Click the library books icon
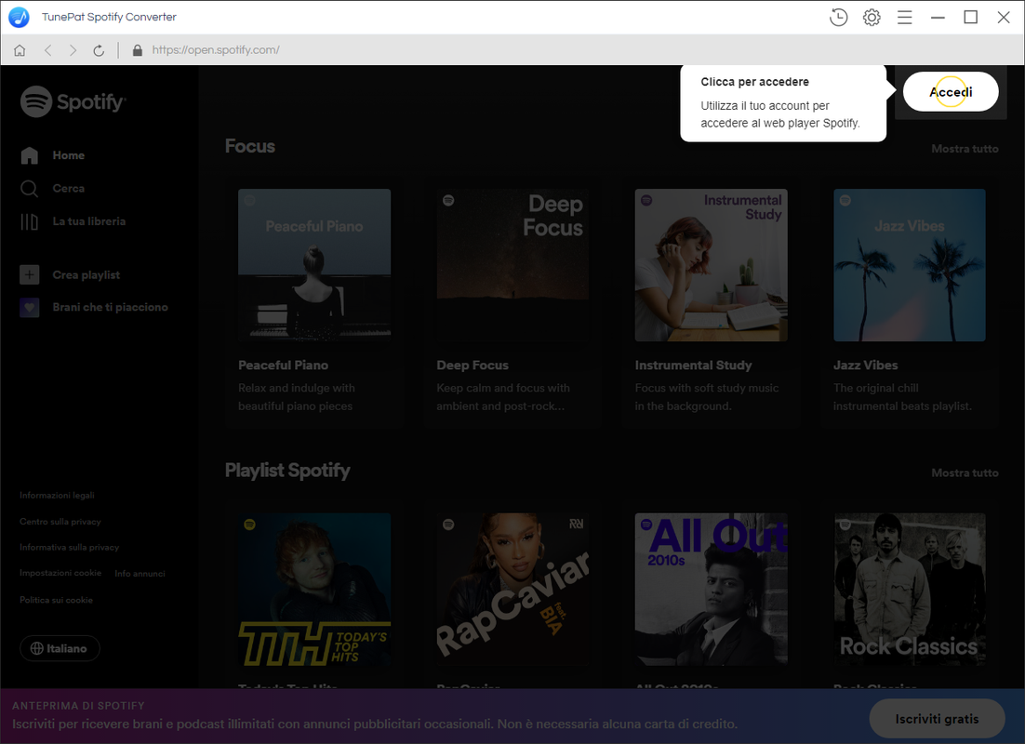Viewport: 1025px width, 744px height. click(x=30, y=221)
